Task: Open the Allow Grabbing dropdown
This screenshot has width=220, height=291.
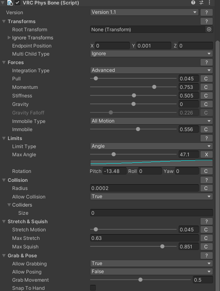Action: (151, 263)
